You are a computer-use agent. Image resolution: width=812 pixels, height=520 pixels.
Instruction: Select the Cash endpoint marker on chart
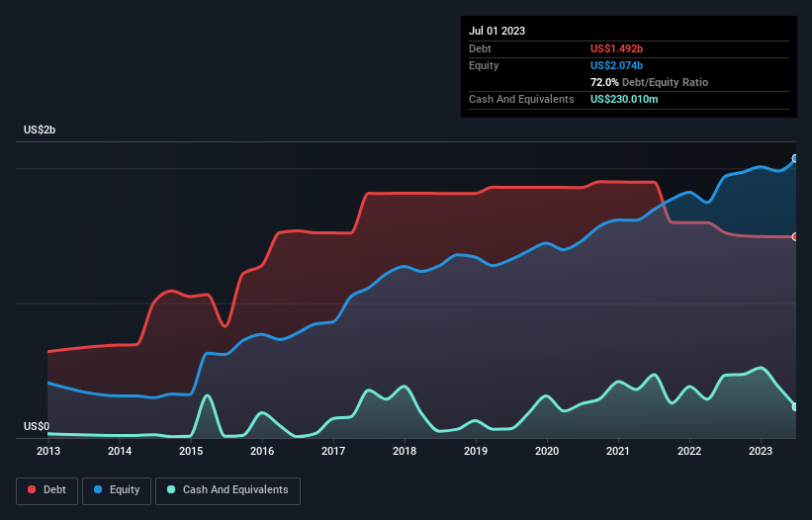[795, 407]
